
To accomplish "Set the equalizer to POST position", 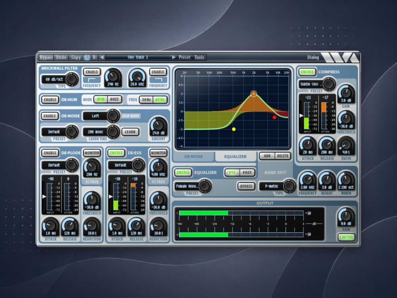I will click(247, 173).
